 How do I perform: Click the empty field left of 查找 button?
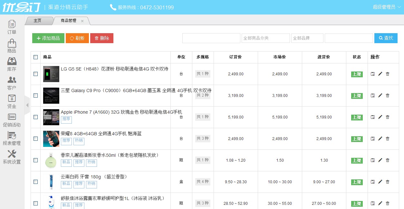(349, 38)
